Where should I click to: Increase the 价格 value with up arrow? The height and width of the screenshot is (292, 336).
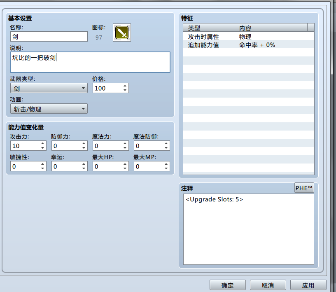click(125, 86)
